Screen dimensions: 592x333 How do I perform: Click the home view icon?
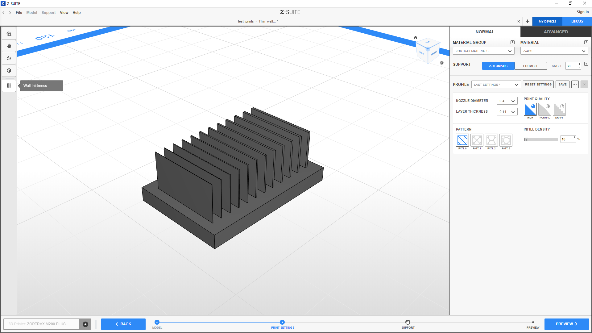tap(416, 37)
